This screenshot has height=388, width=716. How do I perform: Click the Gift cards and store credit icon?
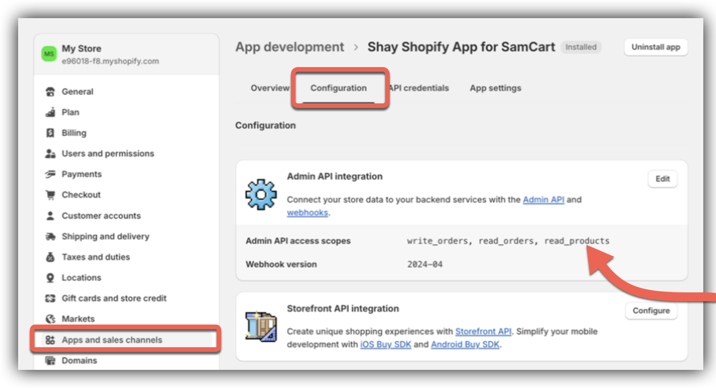point(50,298)
